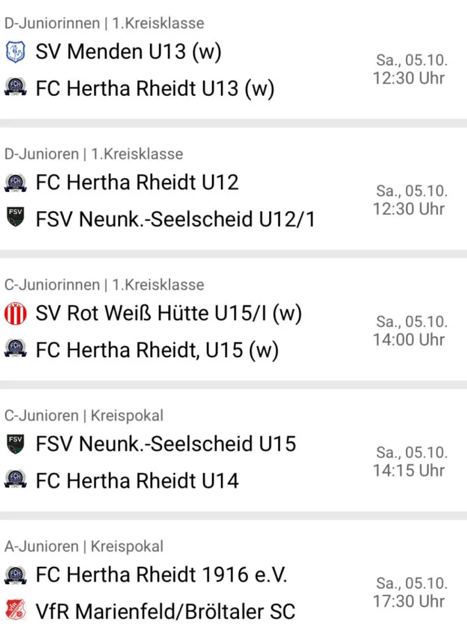Select the C-Junioren Kreispokal competition label
The height and width of the screenshot is (635, 467).
point(84,416)
